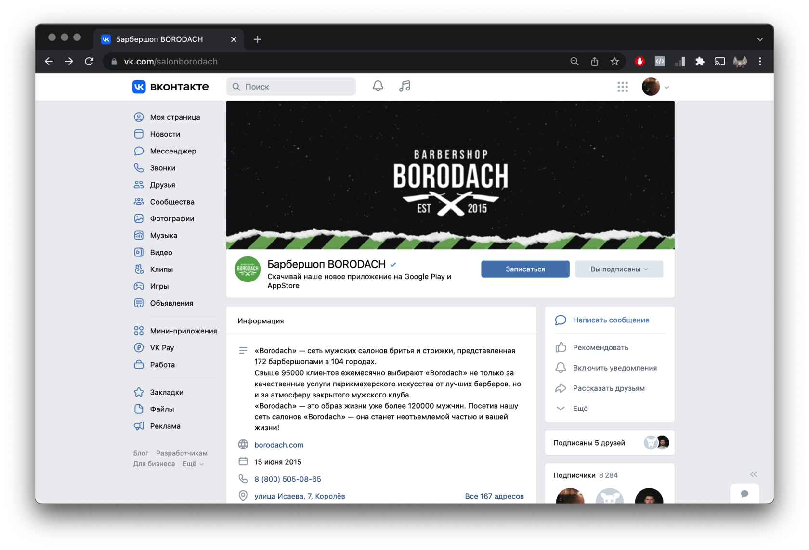Open the browser tab list chevron
This screenshot has height=550, width=809.
pyautogui.click(x=760, y=39)
